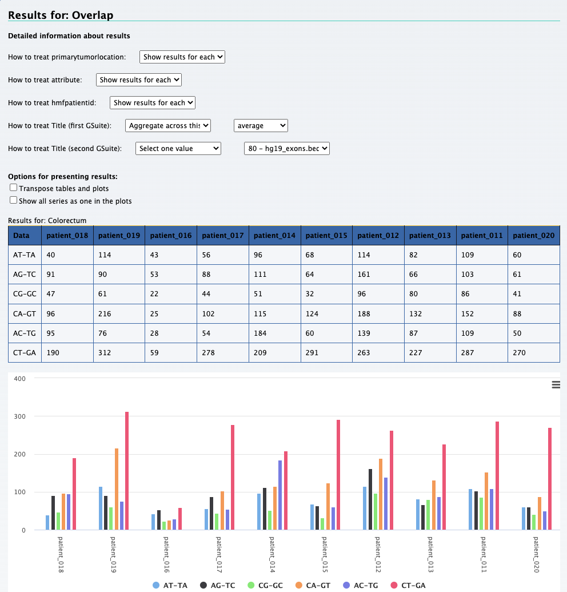
Task: Click the Data table header cell
Action: click(x=25, y=235)
